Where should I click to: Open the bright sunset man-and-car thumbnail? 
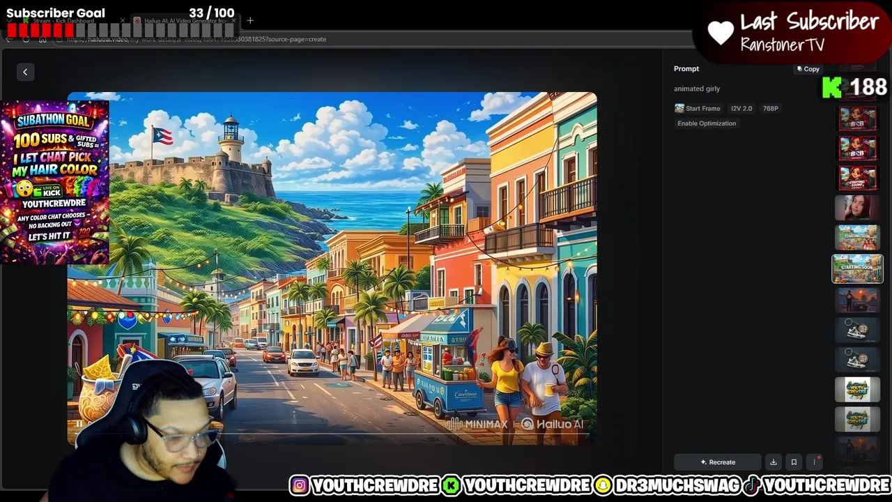(858, 299)
